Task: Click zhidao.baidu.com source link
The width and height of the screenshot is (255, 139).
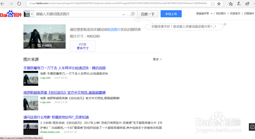Action: coord(50,132)
